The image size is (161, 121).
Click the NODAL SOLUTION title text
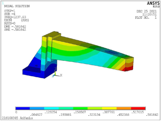tap(17, 6)
